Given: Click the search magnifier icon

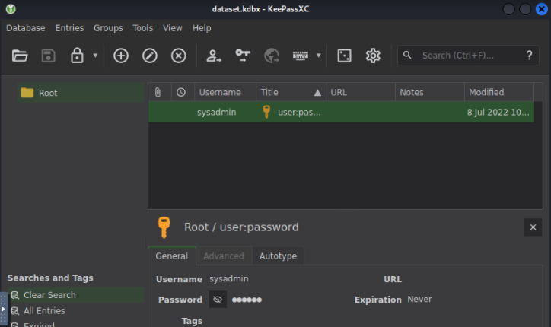Looking at the screenshot, I should pos(407,56).
